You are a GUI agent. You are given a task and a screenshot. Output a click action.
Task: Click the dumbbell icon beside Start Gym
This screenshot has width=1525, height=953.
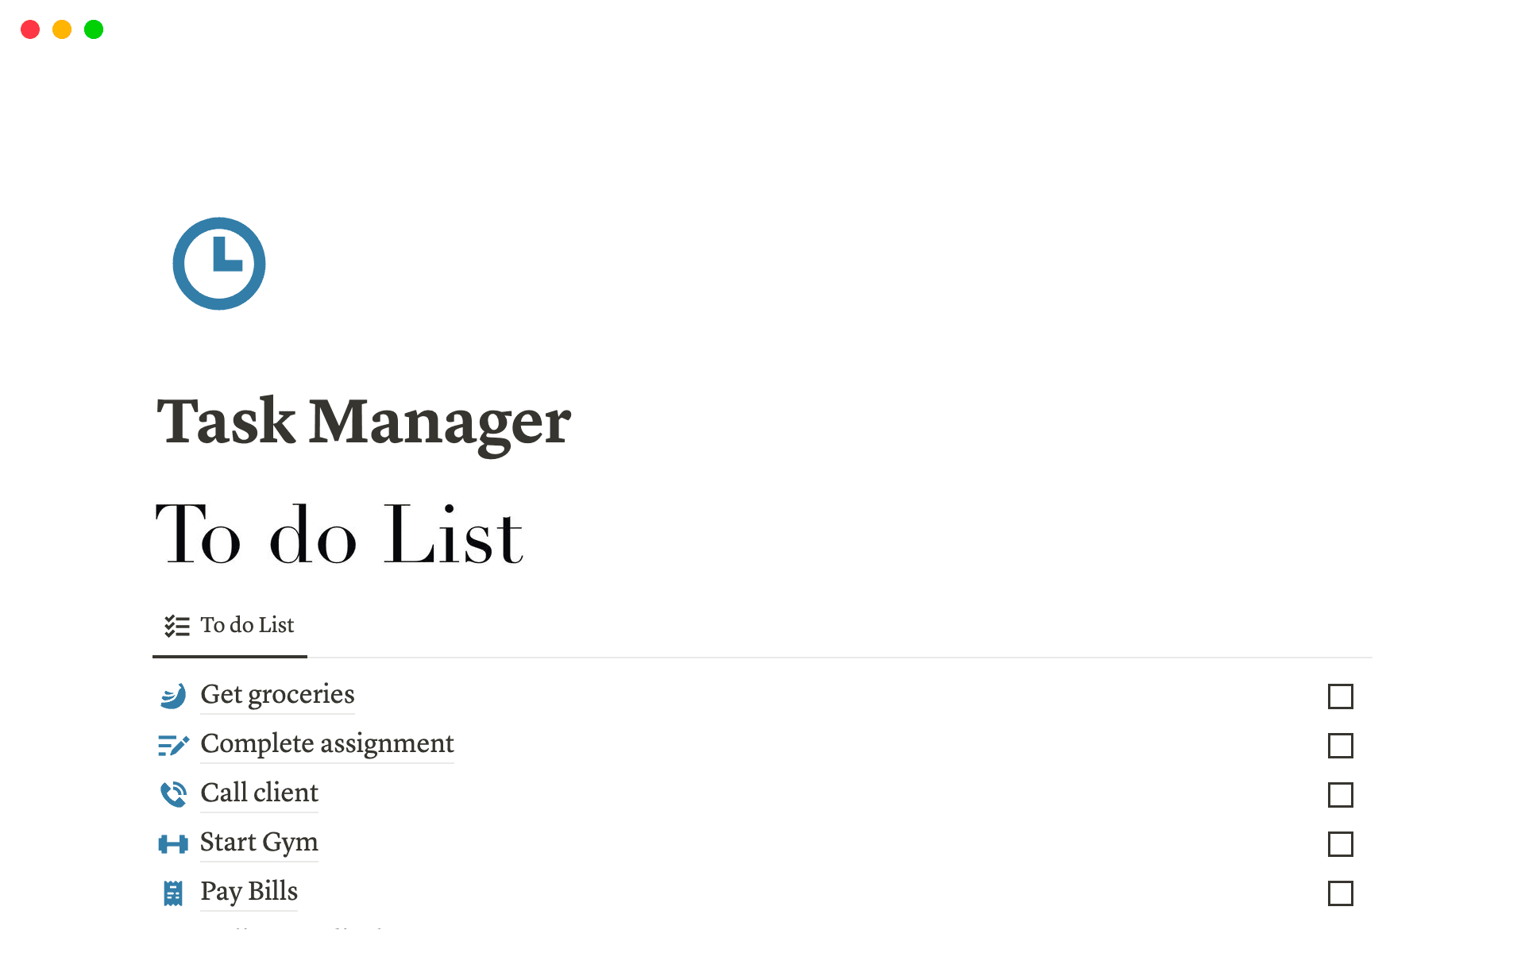tap(173, 843)
